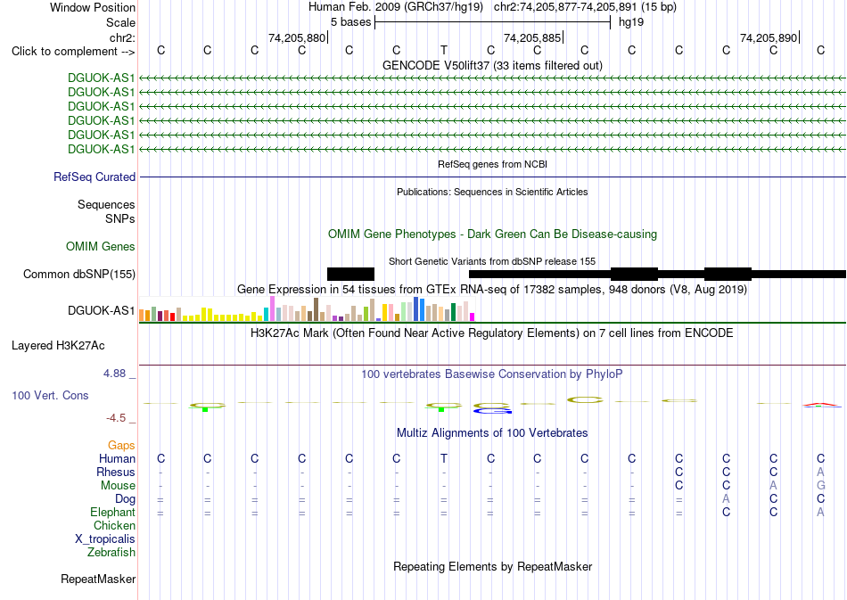Screen dimensions: 847x600
Task: Open 'RefSeq genes from NCBI' track title
Action: 492,164
